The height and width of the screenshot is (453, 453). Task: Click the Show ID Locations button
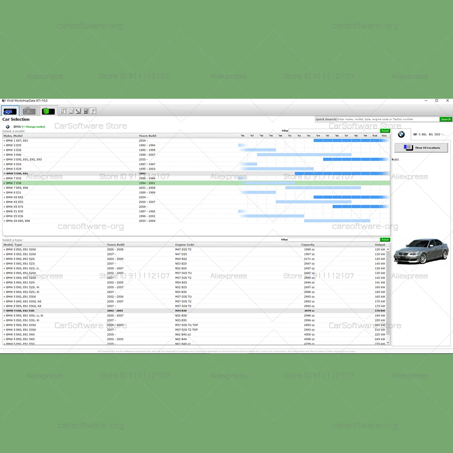(421, 148)
